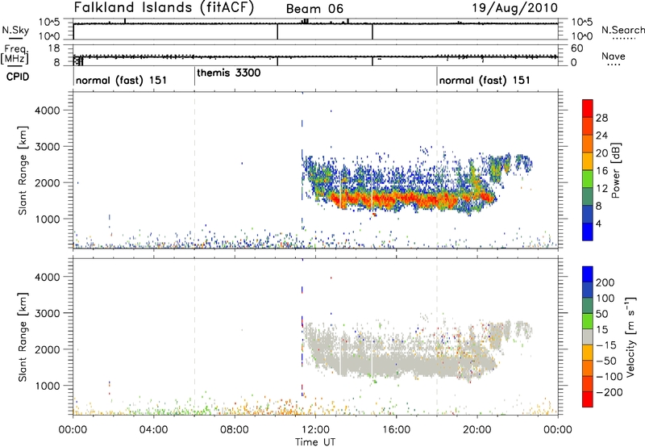Pick the red bottom segment of velocity colorbar
This screenshot has width=645, height=447.
588,399
